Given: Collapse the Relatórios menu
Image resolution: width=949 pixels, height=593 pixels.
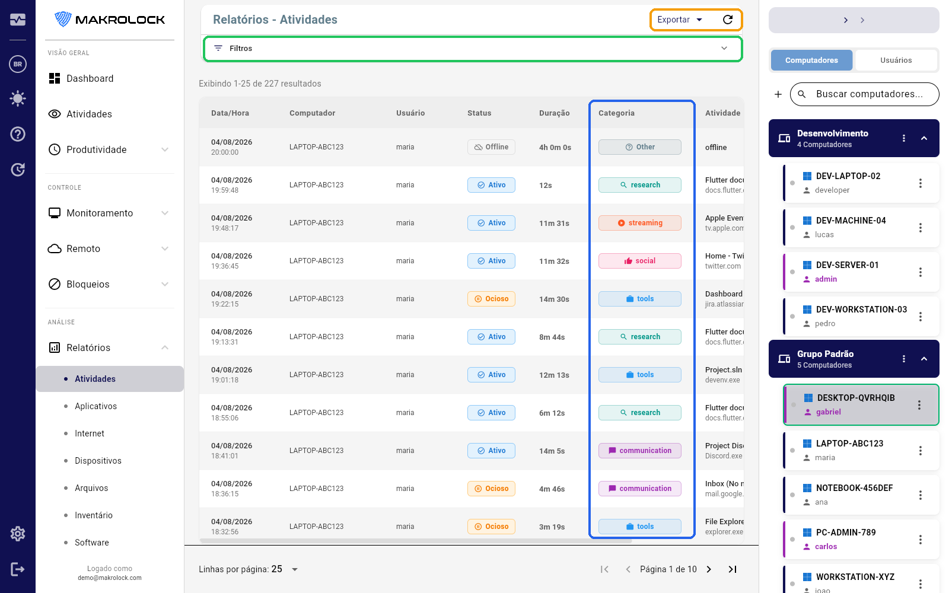Looking at the screenshot, I should (110, 347).
